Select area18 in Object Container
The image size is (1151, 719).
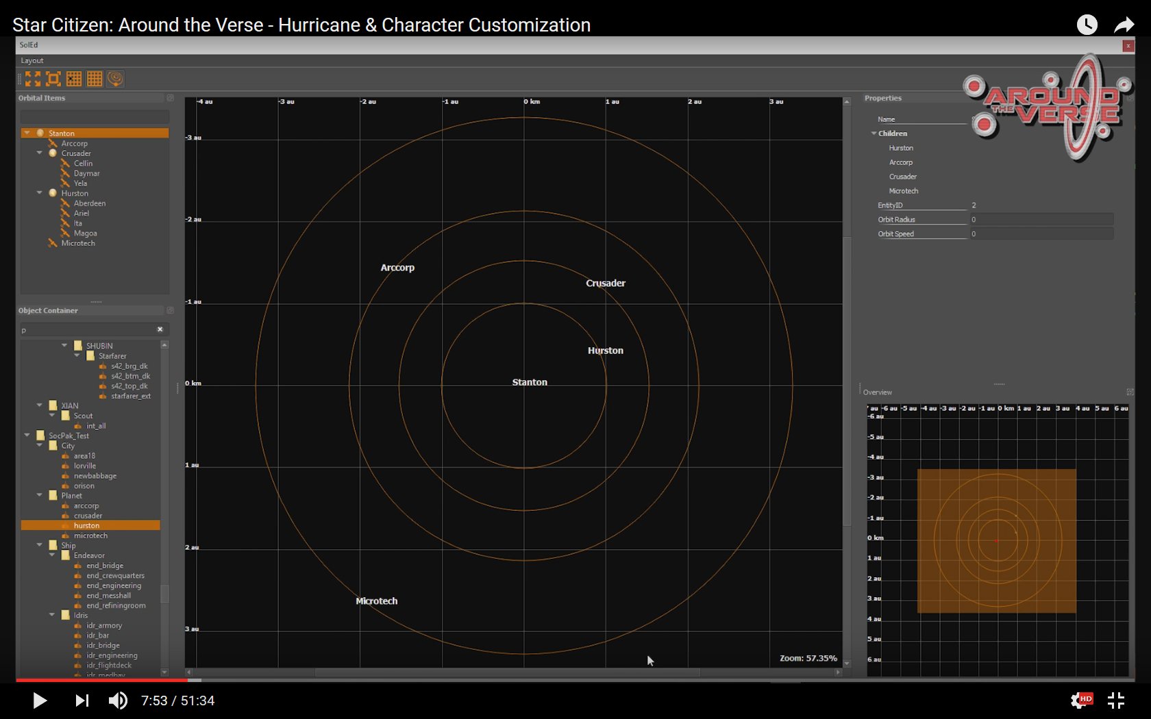tap(84, 456)
